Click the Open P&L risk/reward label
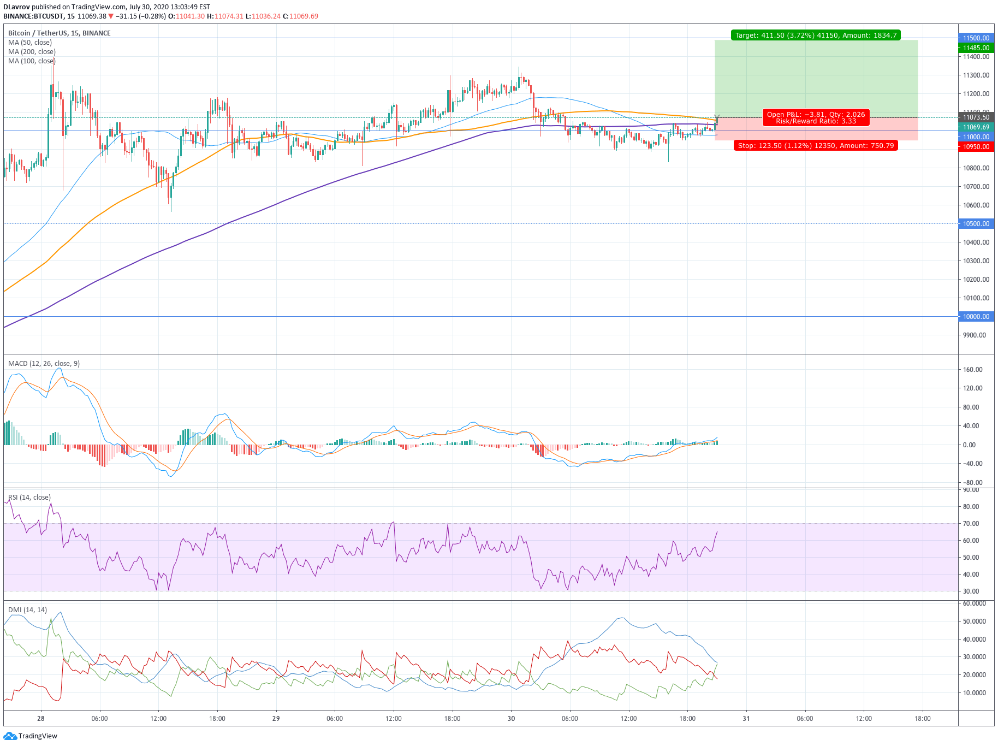 [x=816, y=118]
